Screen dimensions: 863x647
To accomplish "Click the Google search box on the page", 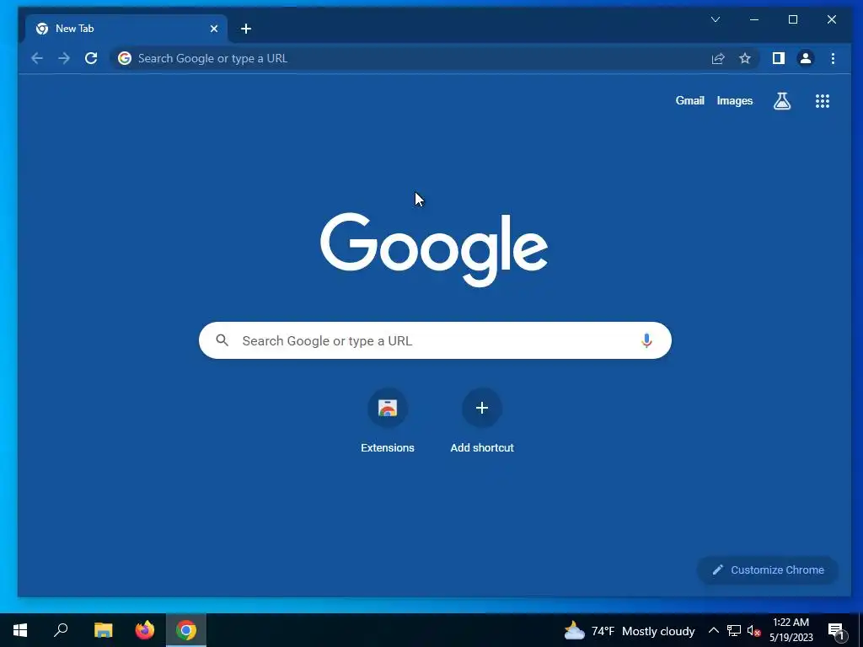I will (x=435, y=340).
